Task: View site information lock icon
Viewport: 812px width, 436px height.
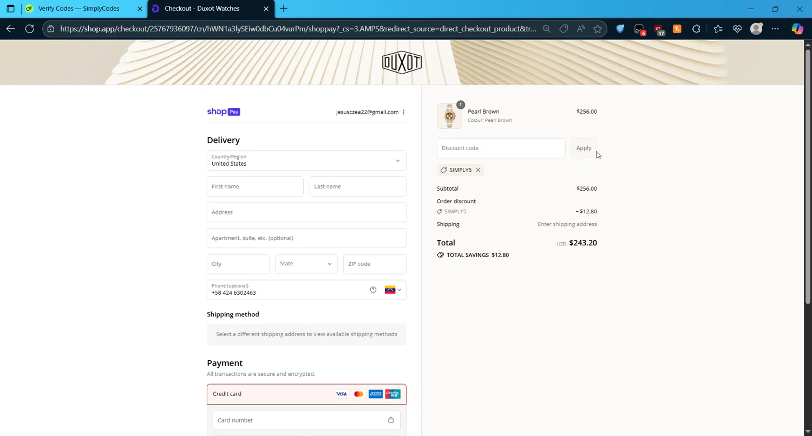Action: (x=51, y=29)
